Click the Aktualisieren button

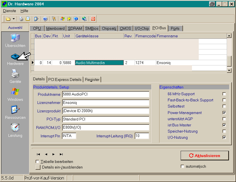[x=205, y=156]
